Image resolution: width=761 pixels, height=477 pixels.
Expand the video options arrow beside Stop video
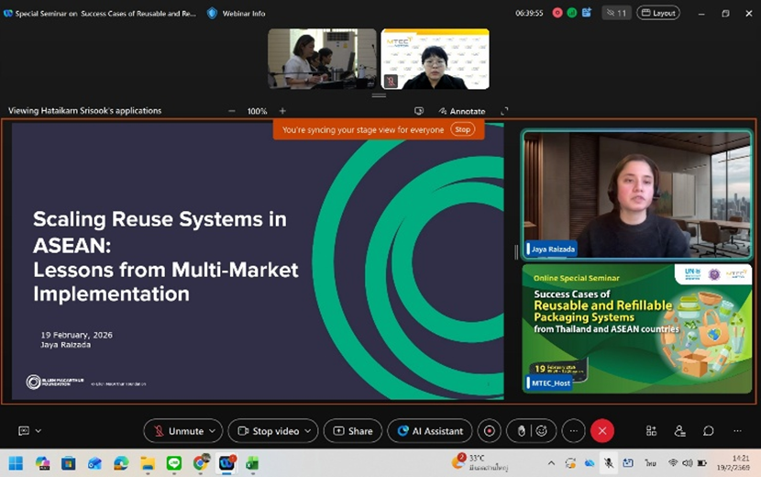click(309, 431)
